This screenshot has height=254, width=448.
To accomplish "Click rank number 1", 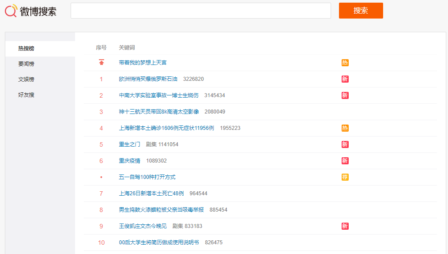I will point(101,79).
